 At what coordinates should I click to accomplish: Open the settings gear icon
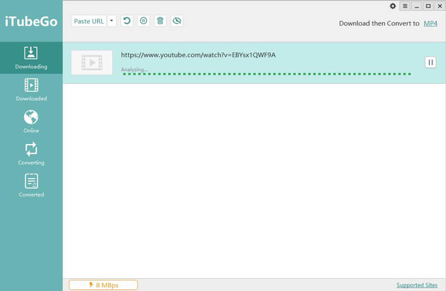[393, 6]
